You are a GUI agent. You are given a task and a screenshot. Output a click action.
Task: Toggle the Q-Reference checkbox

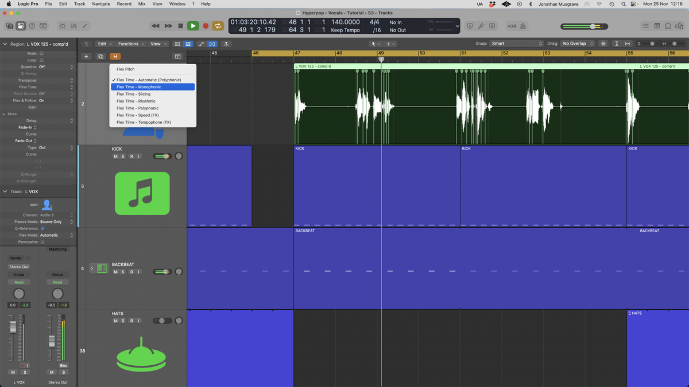click(42, 228)
